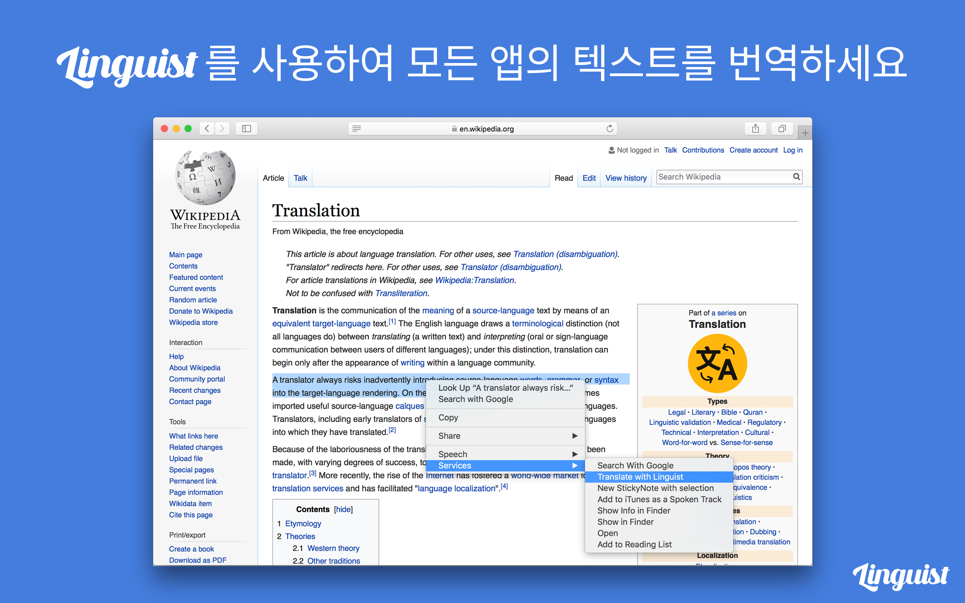Choose Add to Reading List
965x603 pixels.
coord(659,544)
